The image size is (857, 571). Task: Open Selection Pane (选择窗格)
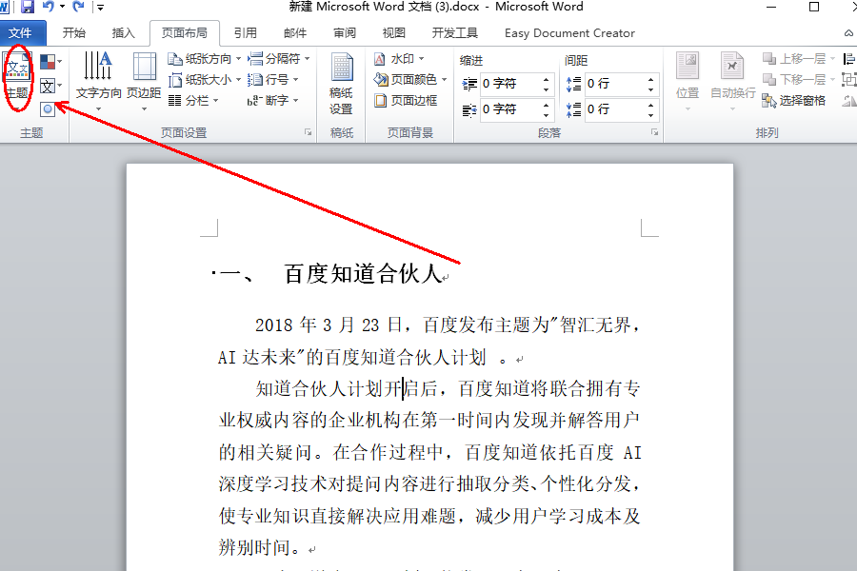(x=793, y=101)
